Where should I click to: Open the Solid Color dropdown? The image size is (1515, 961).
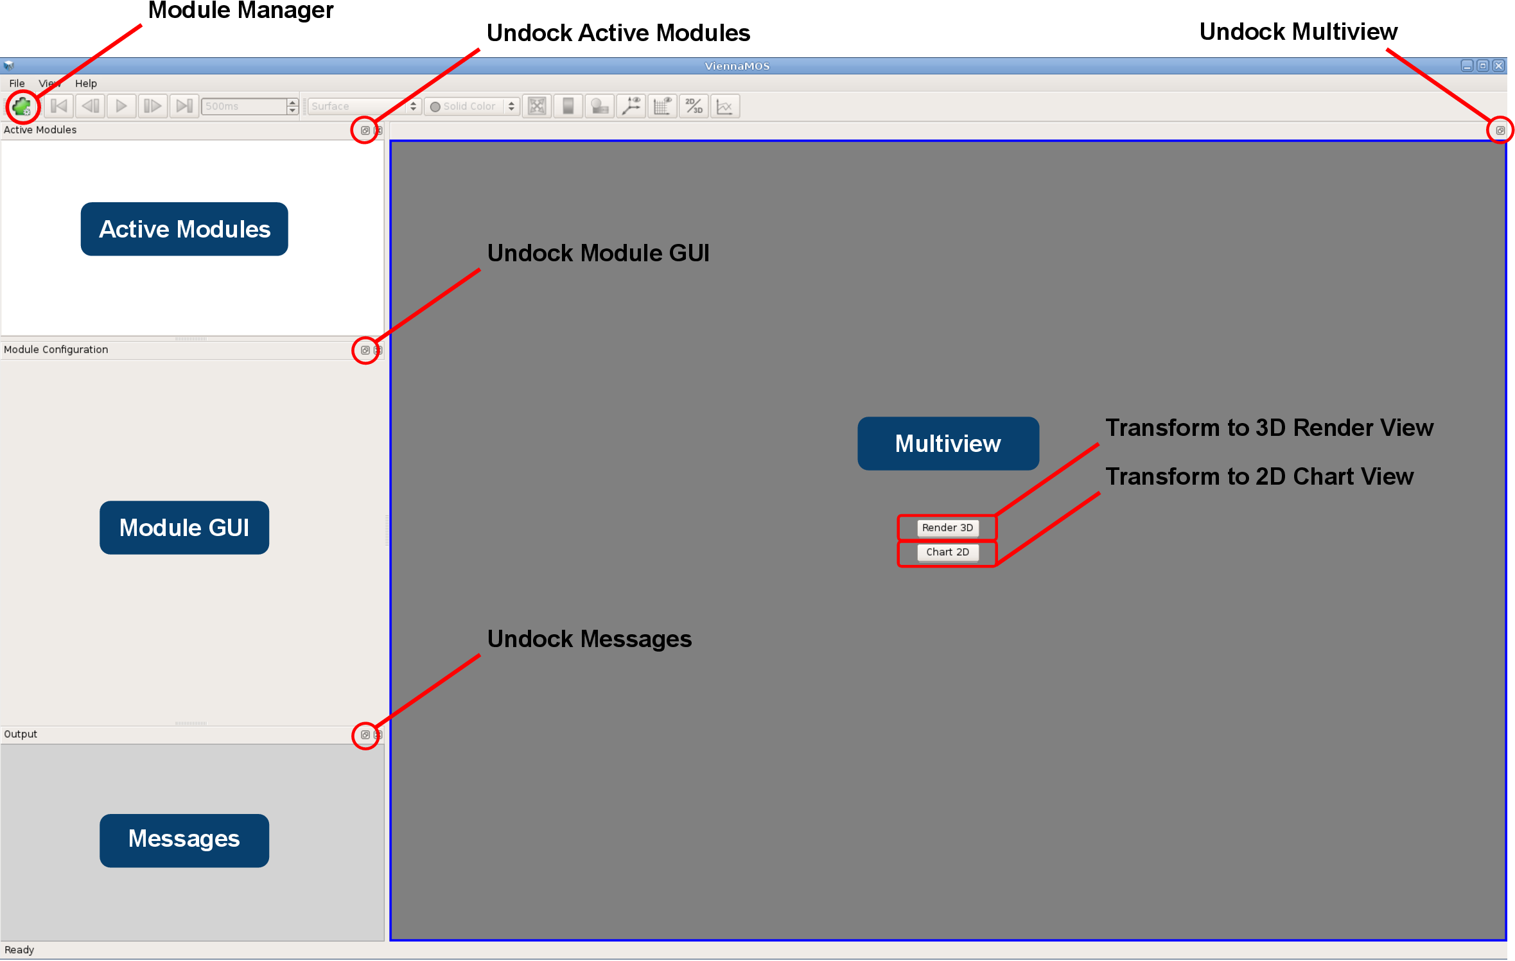pyautogui.click(x=472, y=107)
